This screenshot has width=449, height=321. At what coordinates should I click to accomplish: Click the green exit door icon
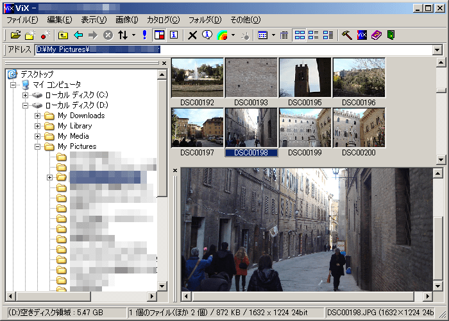pos(391,35)
